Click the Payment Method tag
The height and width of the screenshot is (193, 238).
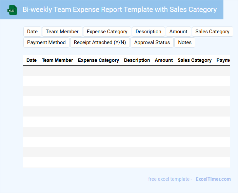(46, 42)
